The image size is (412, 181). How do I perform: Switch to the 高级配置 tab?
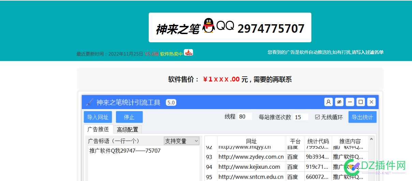click(x=128, y=130)
